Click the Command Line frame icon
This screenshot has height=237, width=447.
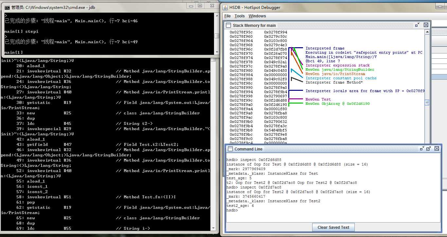click(230, 149)
